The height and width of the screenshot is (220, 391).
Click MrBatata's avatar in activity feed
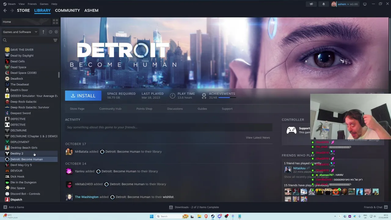pyautogui.click(x=69, y=152)
